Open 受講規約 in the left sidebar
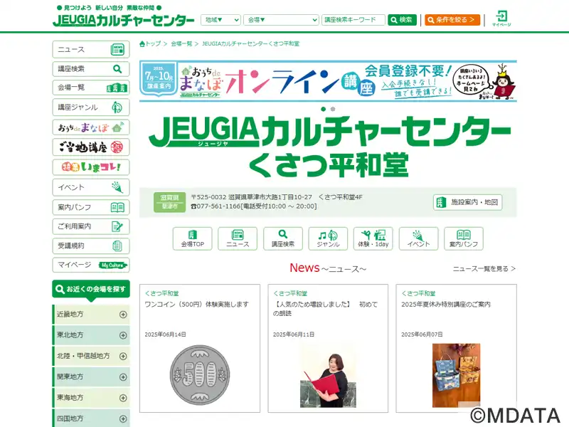569x427 pixels. coord(91,246)
